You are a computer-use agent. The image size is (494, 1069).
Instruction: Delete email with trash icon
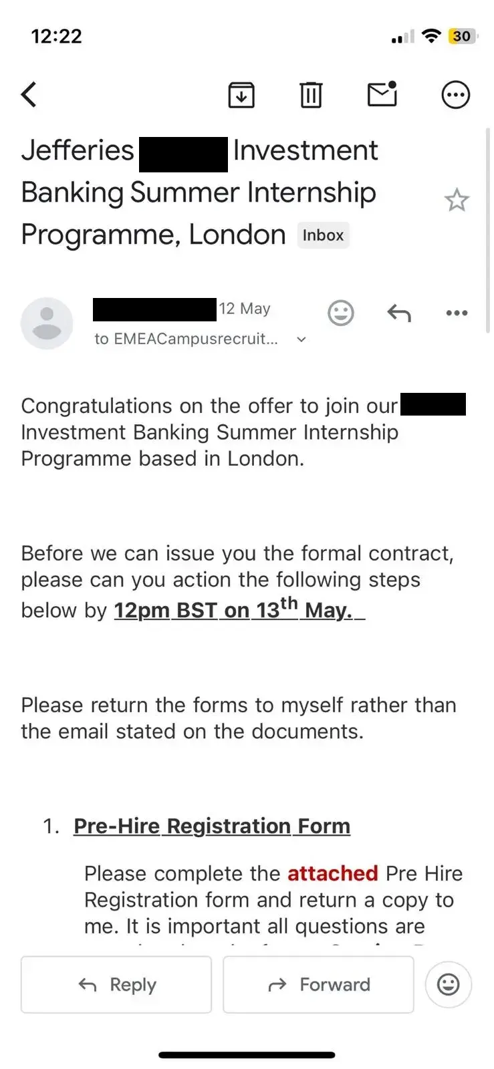(x=310, y=95)
